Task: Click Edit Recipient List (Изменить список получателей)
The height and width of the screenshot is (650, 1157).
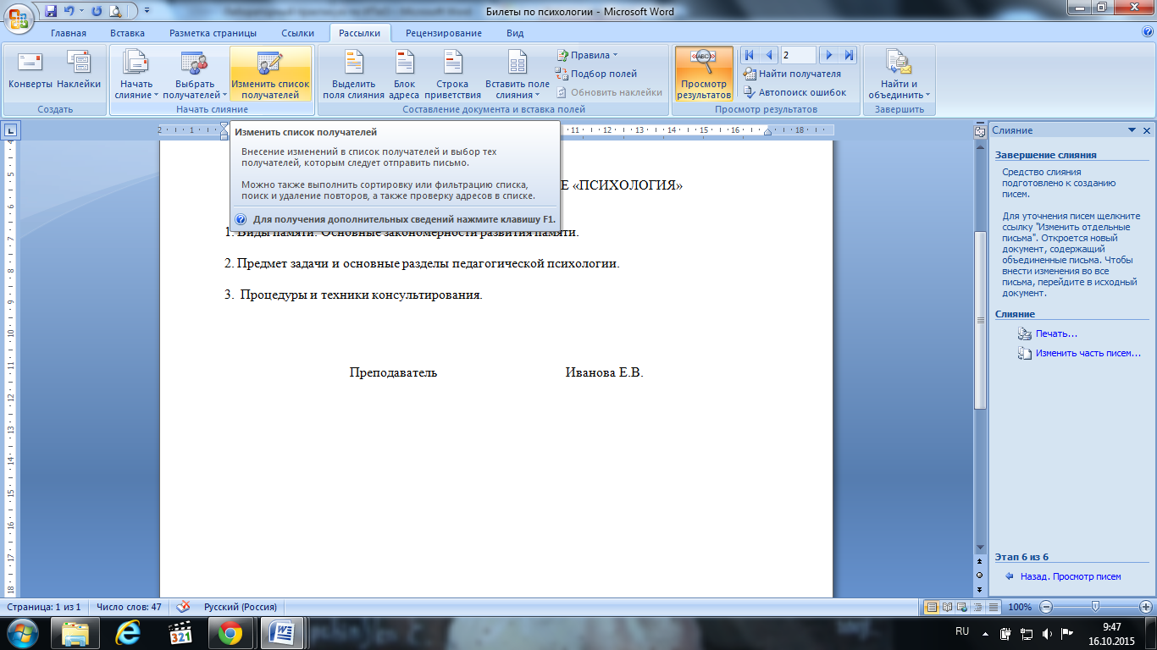Action: 270,74
